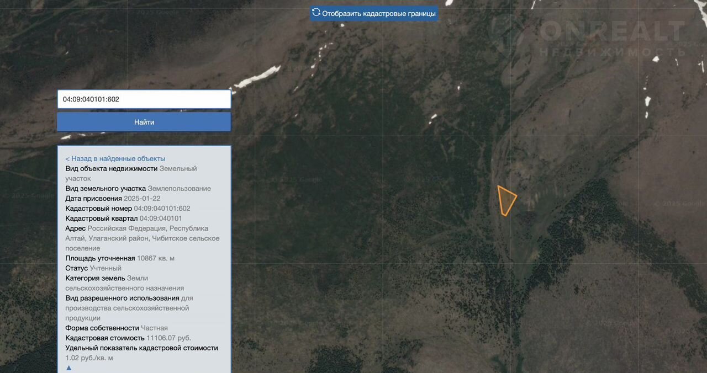Click the Вид разрешенного использования row
Image resolution: width=707 pixels, height=373 pixels.
click(x=129, y=308)
